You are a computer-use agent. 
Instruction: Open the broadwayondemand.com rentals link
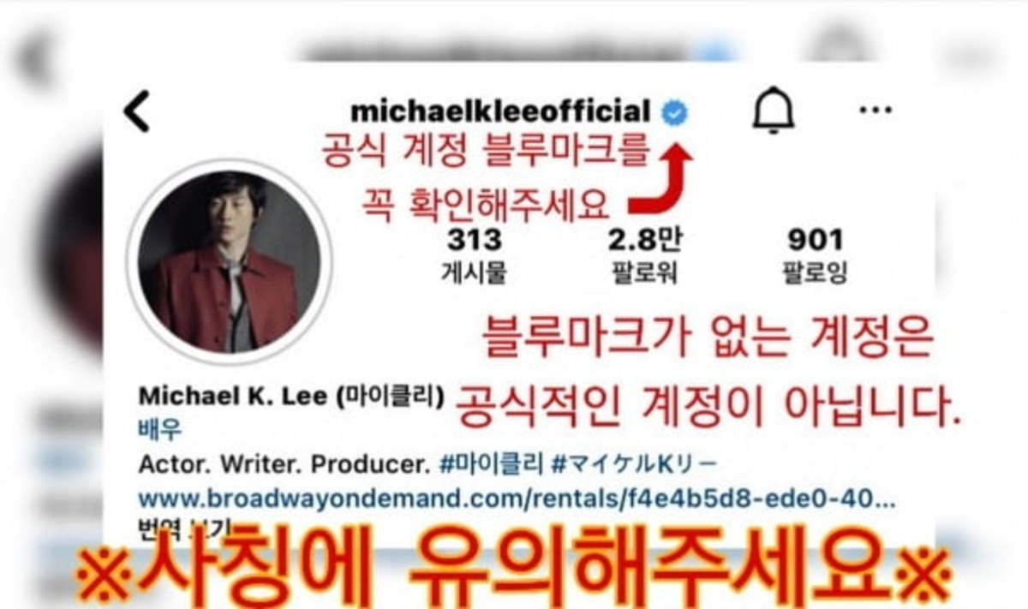517,498
